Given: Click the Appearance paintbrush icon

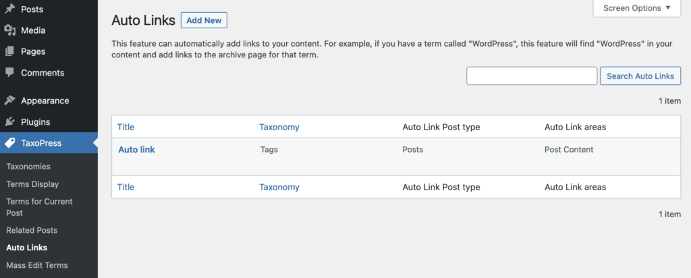Looking at the screenshot, I should (9, 101).
